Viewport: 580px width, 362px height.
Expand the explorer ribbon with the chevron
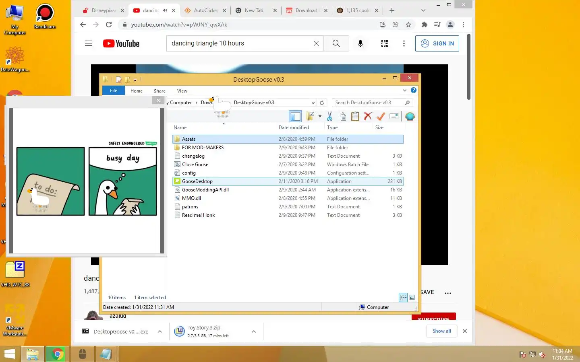coord(405,90)
